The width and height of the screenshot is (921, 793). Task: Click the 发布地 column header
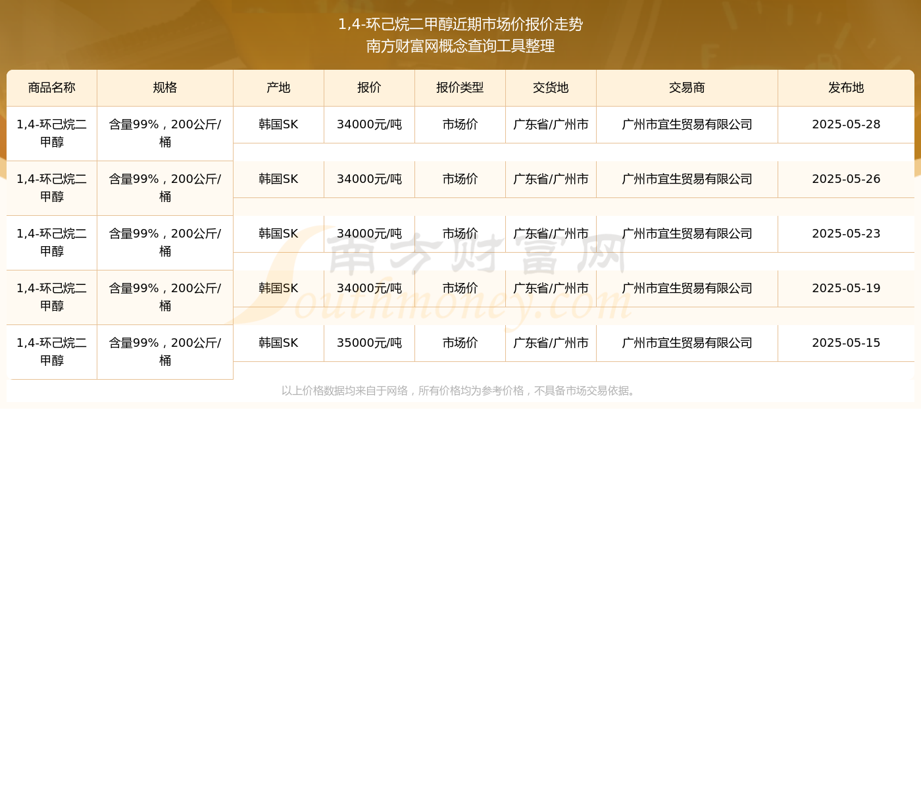(846, 88)
